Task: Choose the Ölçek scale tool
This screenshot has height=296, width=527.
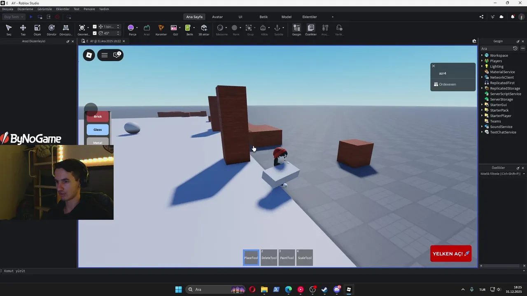Action: [37, 30]
